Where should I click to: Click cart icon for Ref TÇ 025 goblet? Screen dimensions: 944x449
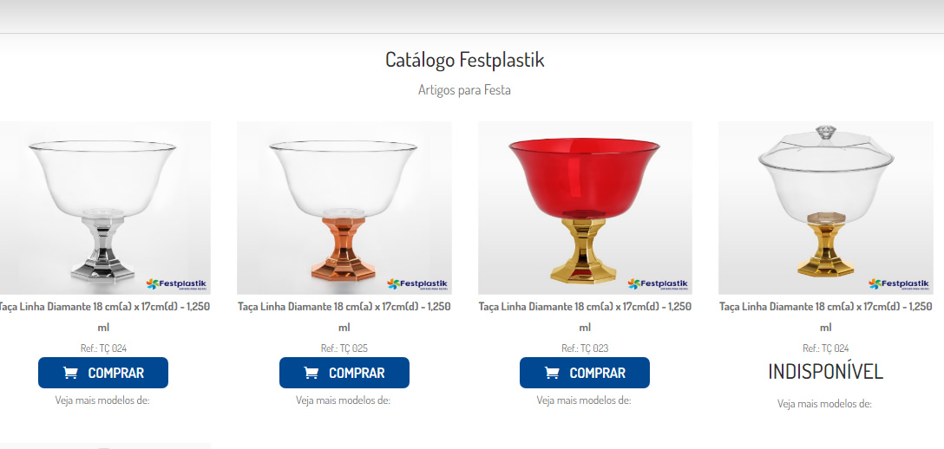pyautogui.click(x=311, y=374)
